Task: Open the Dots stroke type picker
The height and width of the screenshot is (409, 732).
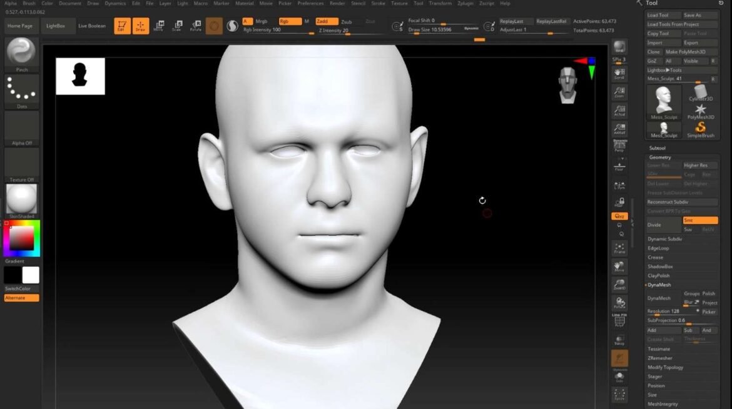Action: (21, 89)
